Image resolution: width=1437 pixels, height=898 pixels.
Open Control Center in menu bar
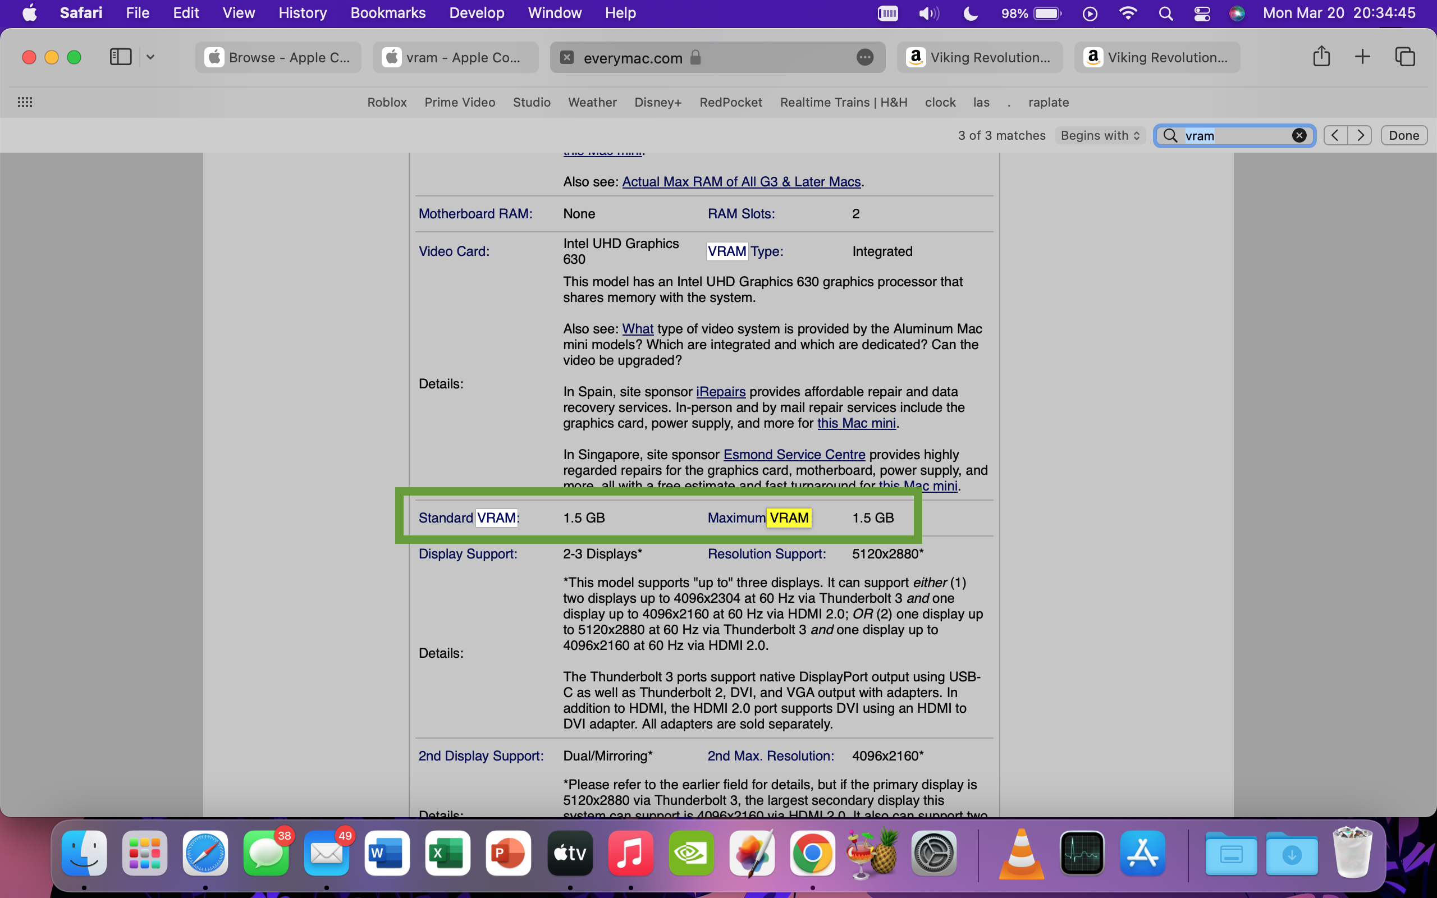pos(1202,13)
